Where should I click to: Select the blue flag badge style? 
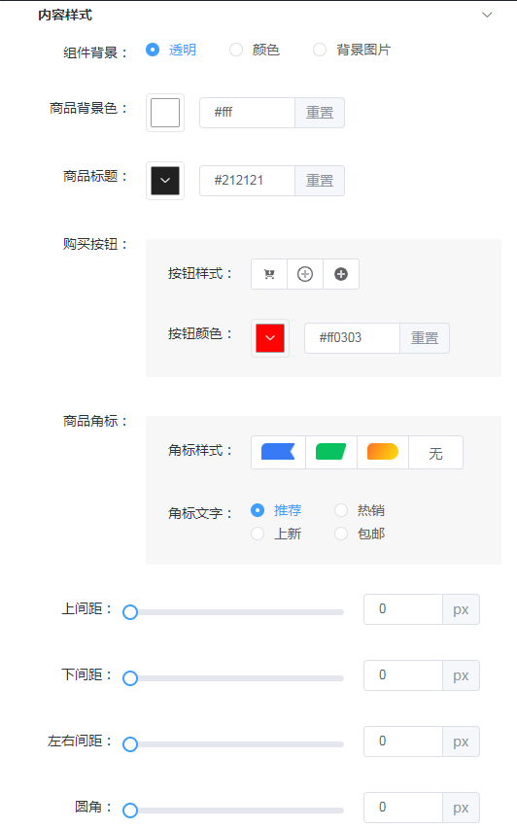pyautogui.click(x=278, y=452)
